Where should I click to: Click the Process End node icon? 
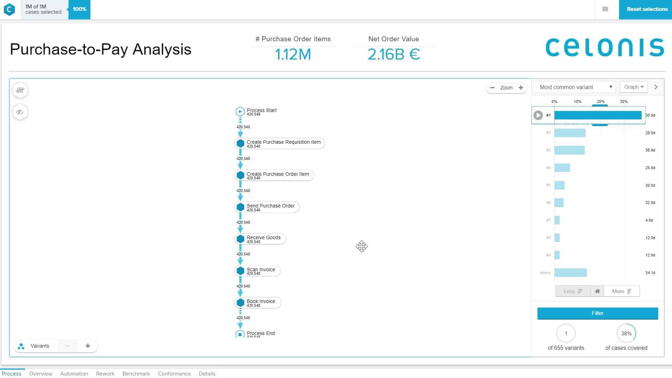pos(240,334)
